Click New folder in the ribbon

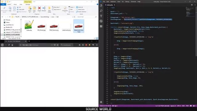[49, 10]
